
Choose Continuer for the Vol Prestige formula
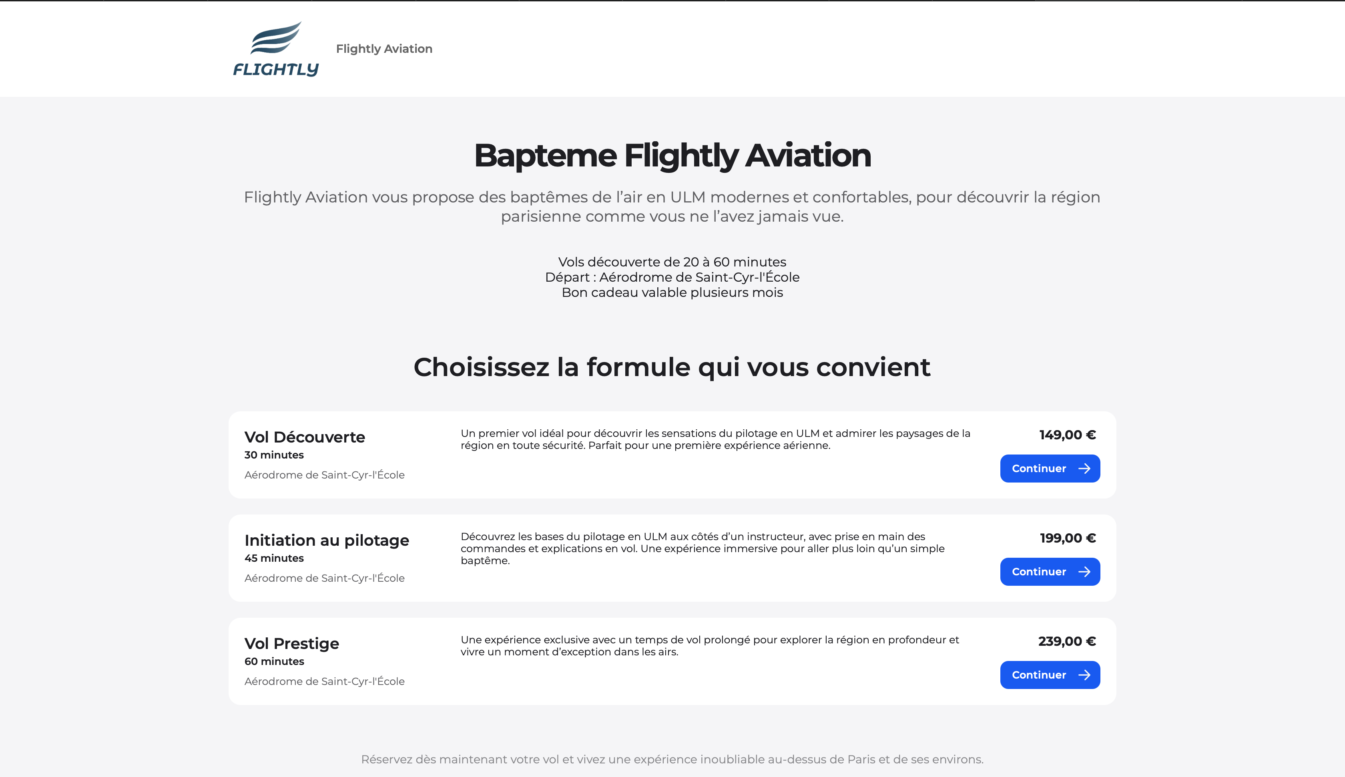coord(1039,675)
